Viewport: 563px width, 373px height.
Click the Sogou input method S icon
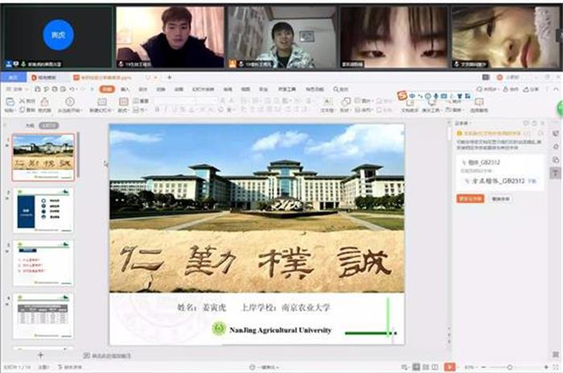pyautogui.click(x=402, y=96)
